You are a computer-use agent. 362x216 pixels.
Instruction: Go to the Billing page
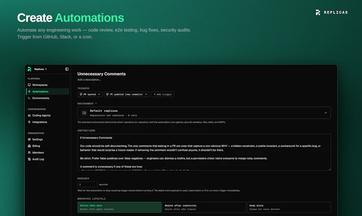48,146
